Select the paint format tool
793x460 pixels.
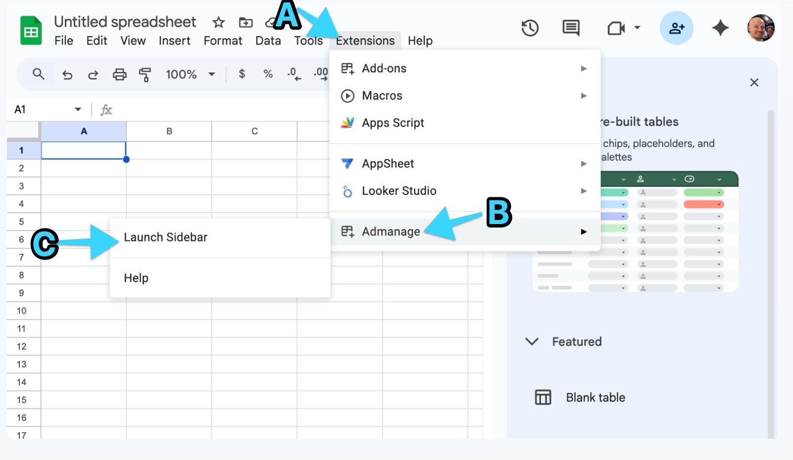coord(145,75)
